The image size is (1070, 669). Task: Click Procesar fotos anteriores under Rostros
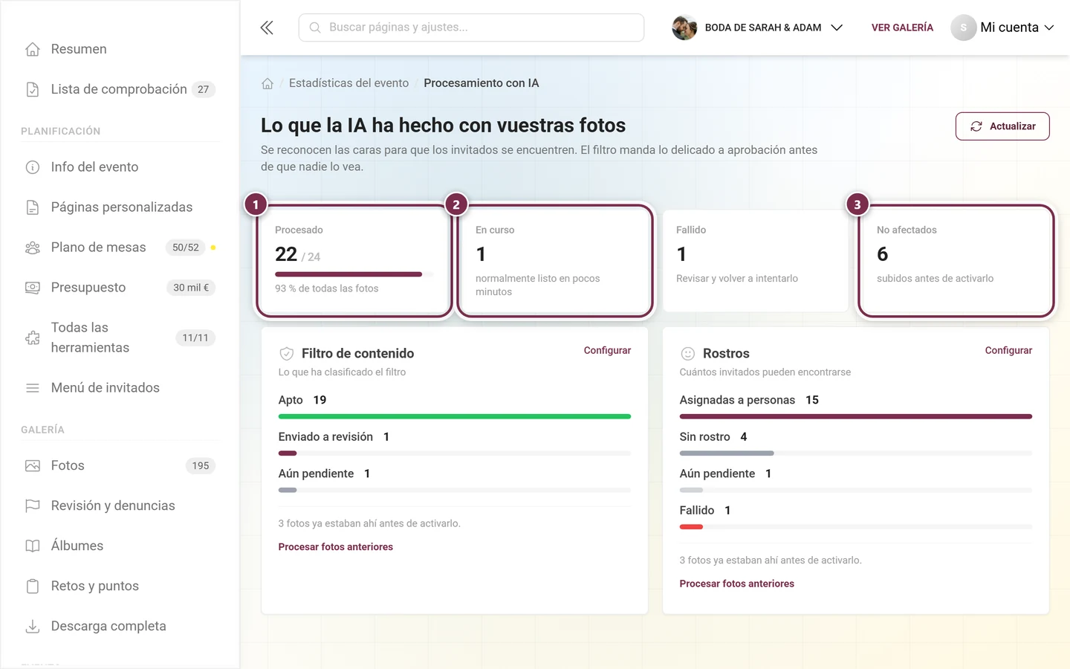(x=737, y=584)
